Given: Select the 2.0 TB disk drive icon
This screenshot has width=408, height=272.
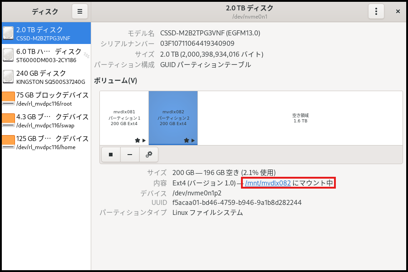Looking at the screenshot, I should click(x=8, y=33).
